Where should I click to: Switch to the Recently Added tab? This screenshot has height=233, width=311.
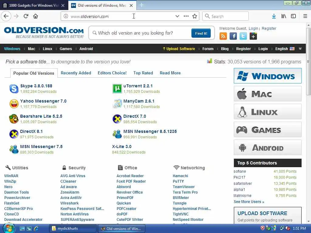[x=76, y=73]
